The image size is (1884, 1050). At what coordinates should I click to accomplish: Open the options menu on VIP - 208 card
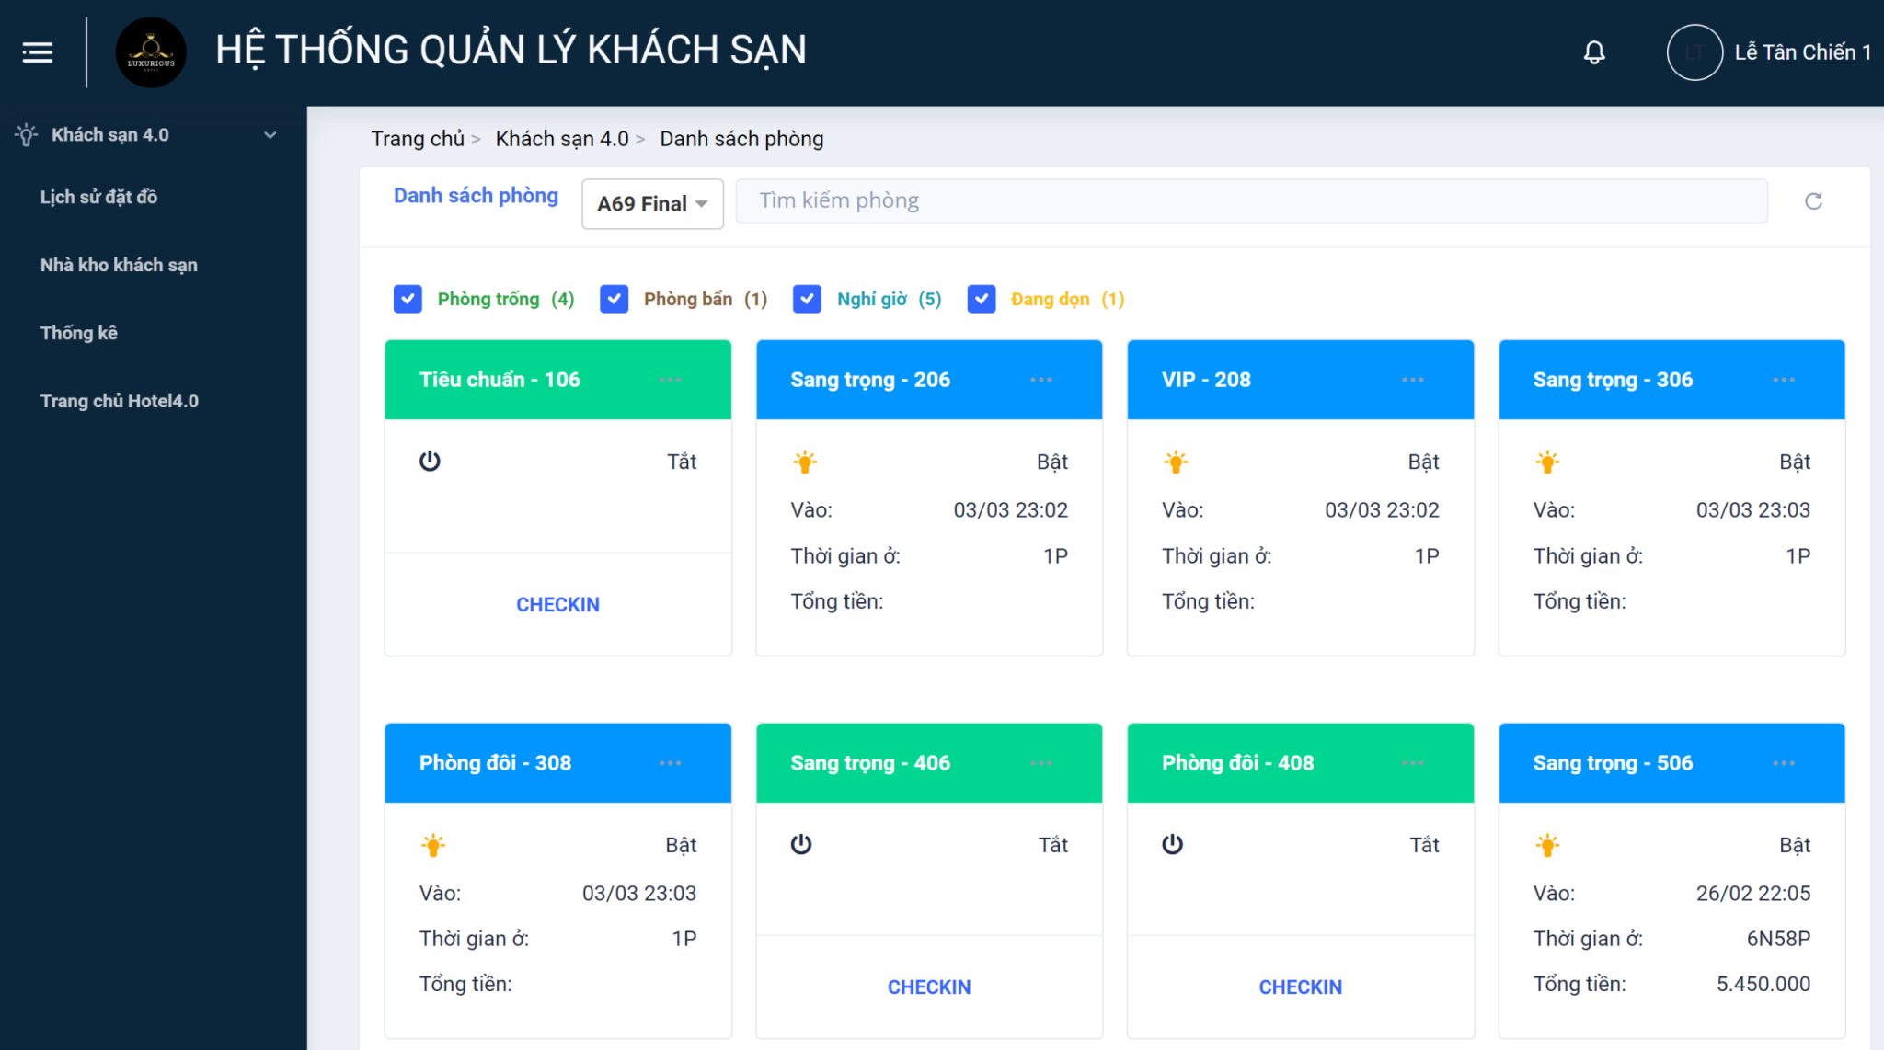[1413, 380]
